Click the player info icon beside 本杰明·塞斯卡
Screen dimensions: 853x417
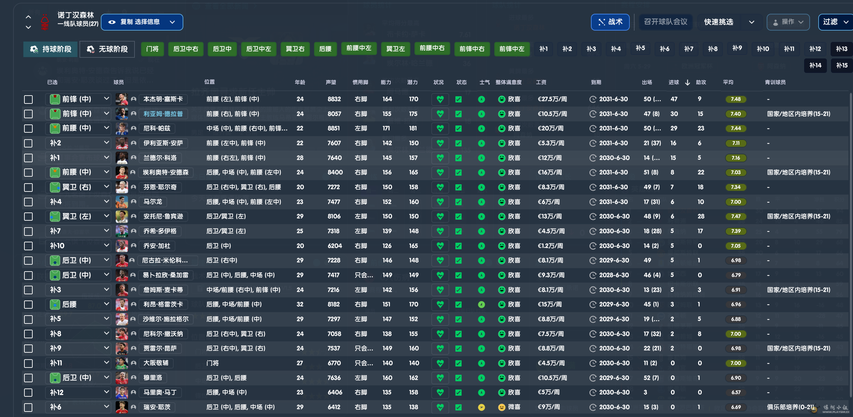[134, 99]
